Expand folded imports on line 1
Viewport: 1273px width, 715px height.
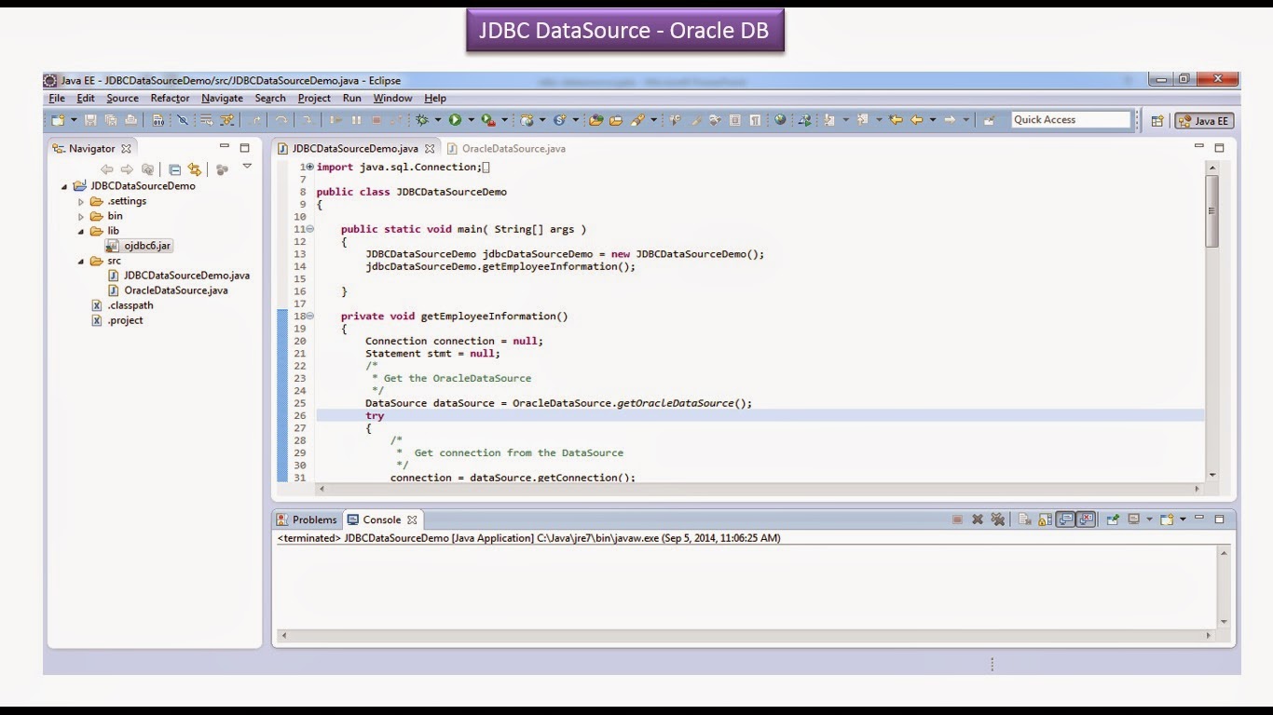click(x=309, y=167)
